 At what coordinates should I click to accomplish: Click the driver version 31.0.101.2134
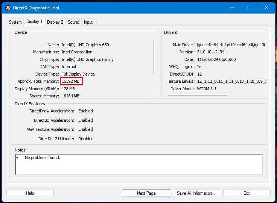211,52
